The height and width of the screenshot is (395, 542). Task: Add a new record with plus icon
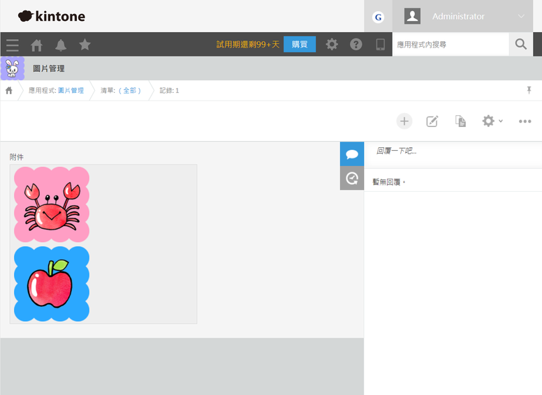(404, 121)
